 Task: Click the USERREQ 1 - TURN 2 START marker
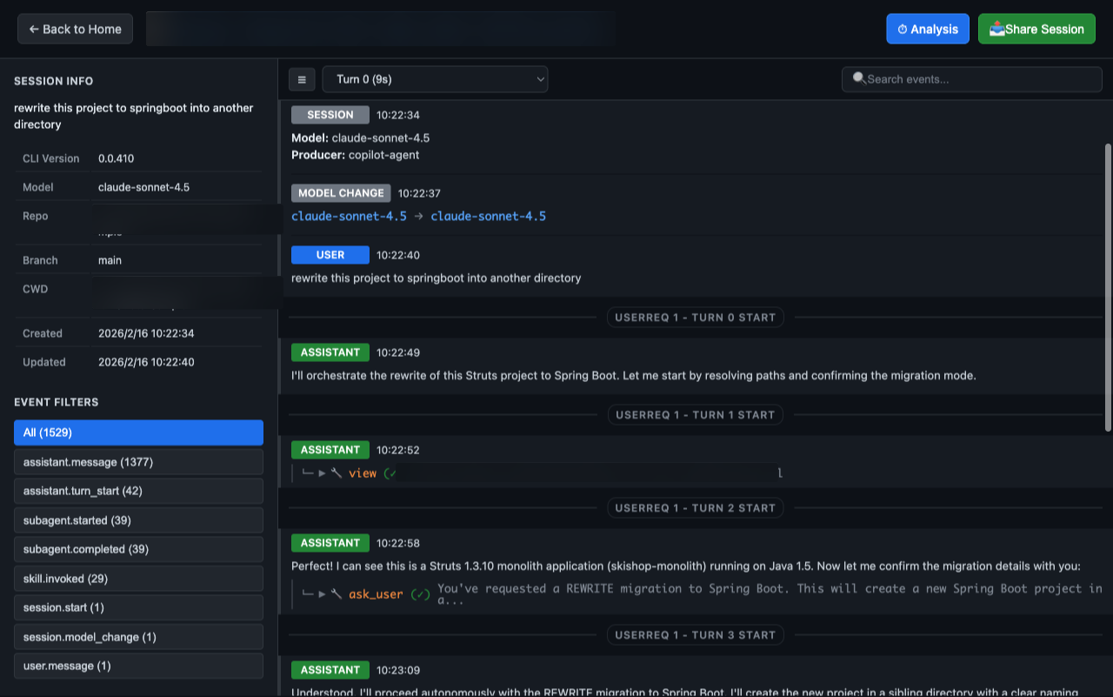click(x=695, y=508)
